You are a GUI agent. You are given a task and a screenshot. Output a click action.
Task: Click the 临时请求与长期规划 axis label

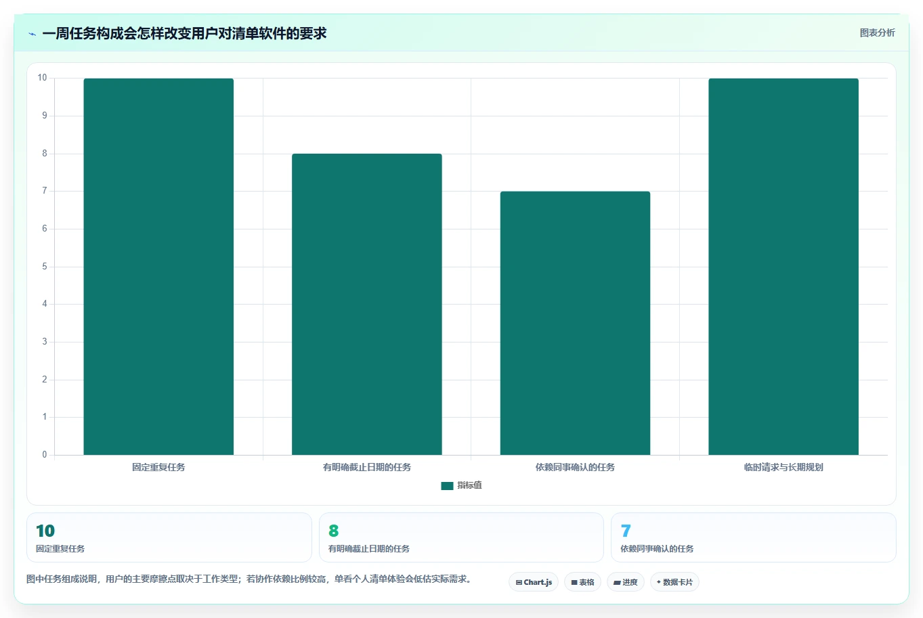pos(784,467)
